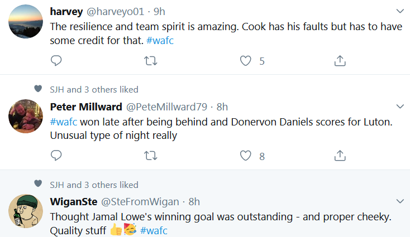Open WiganSte's tweet dropdown arrow

tap(400, 201)
